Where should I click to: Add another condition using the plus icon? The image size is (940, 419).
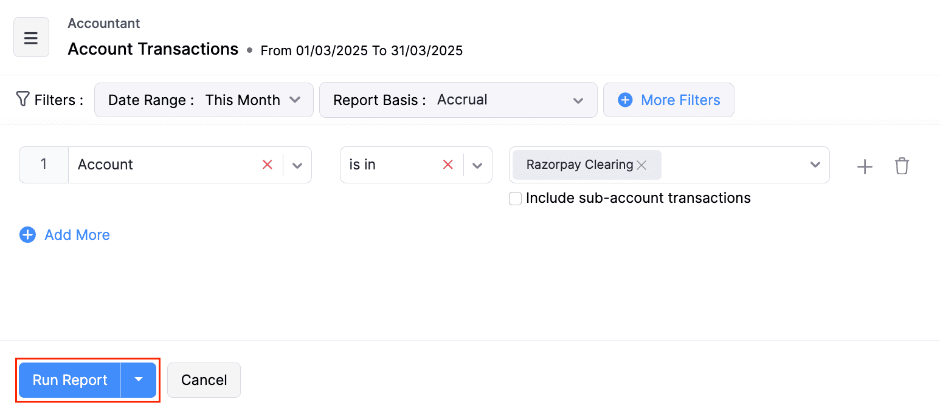(x=864, y=166)
